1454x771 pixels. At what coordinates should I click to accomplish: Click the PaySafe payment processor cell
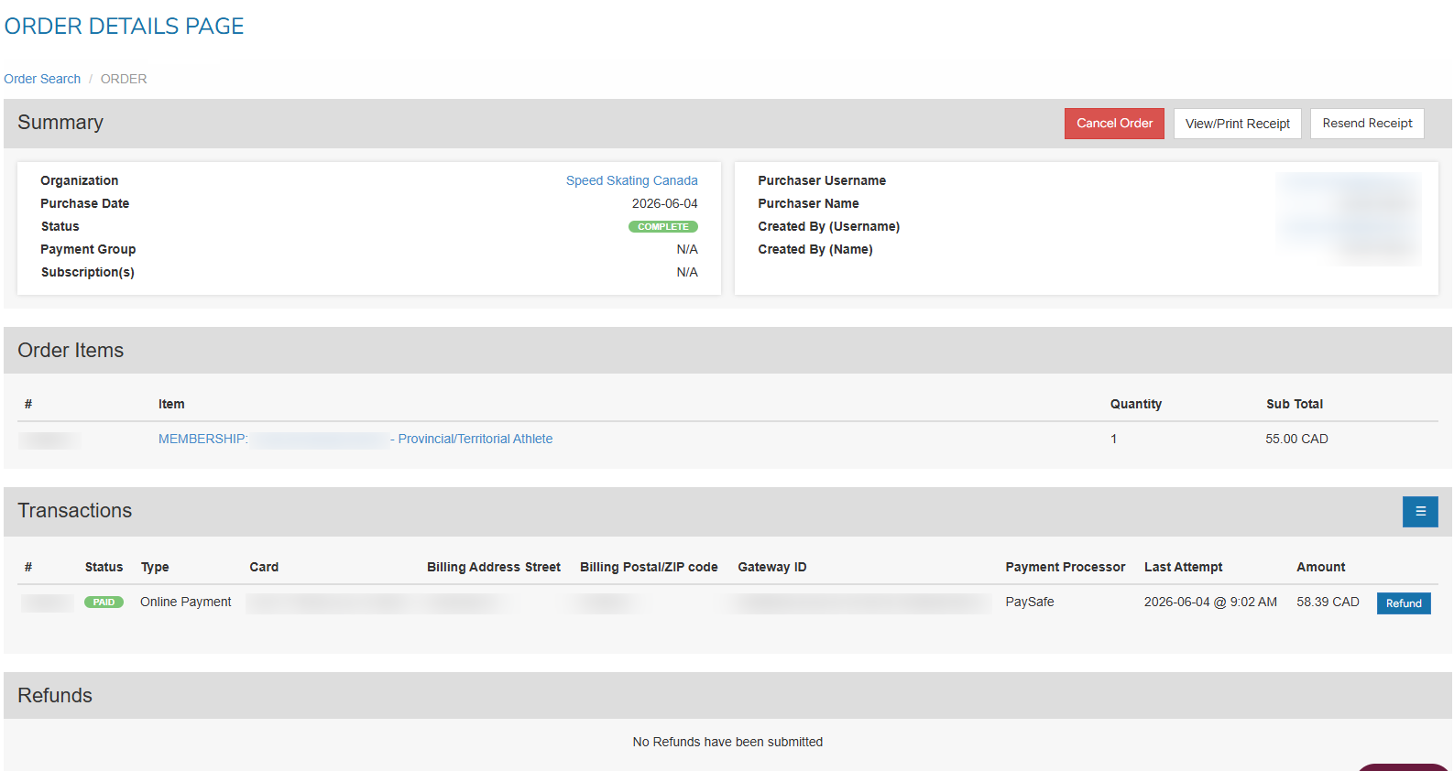click(x=1030, y=602)
